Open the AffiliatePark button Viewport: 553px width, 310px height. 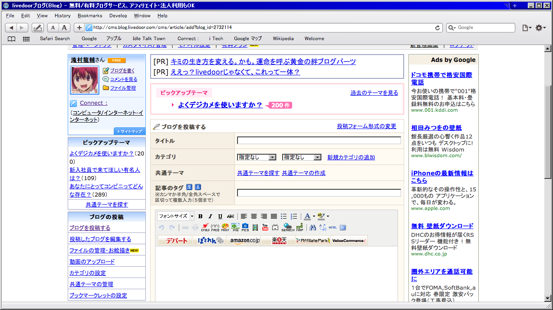click(x=314, y=241)
